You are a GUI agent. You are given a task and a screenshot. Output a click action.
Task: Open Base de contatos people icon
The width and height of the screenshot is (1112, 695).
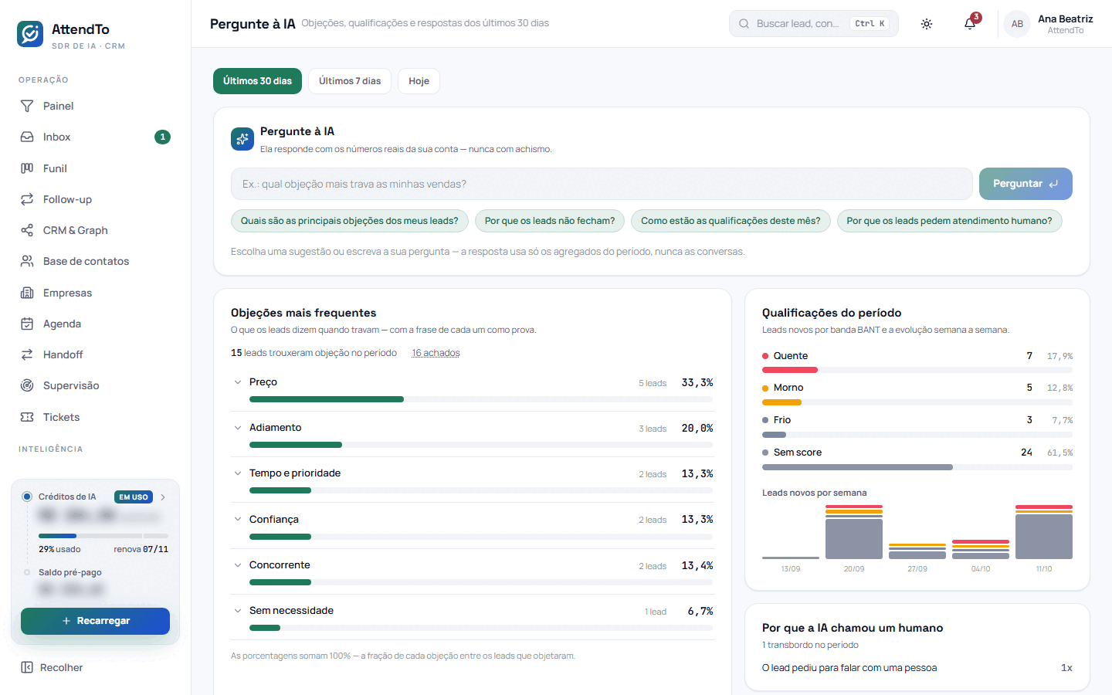tap(27, 261)
